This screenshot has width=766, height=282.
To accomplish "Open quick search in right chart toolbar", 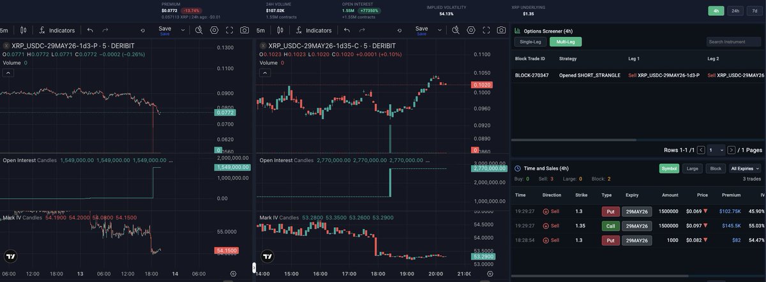I will point(455,30).
